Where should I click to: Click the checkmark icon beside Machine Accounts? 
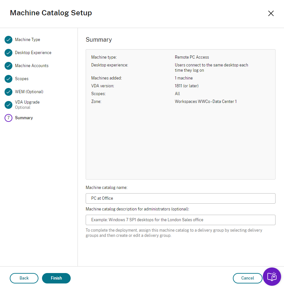pyautogui.click(x=8, y=66)
